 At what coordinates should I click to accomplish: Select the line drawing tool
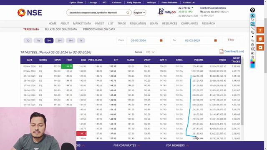point(252,28)
